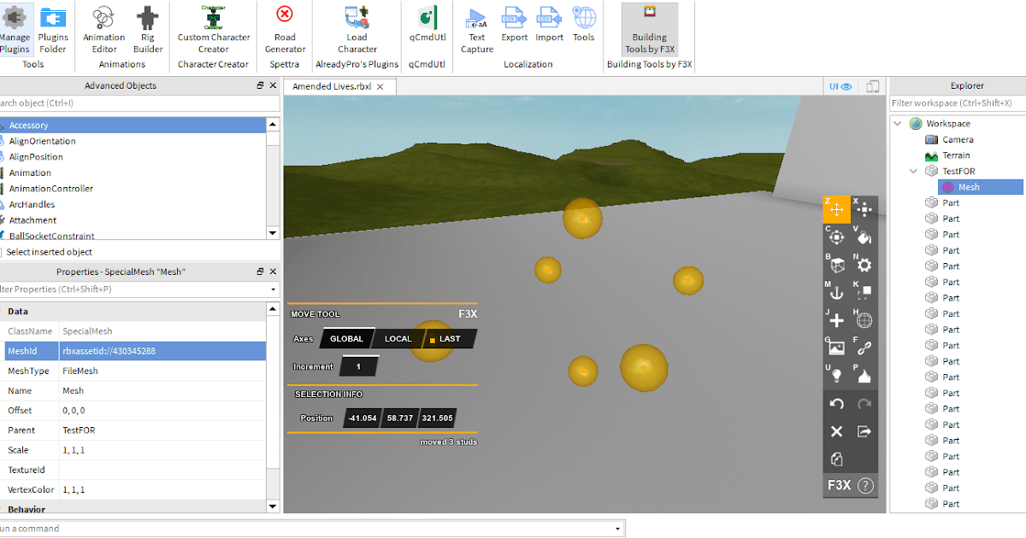
Task: Choose Accessory in Advanced Objects
Action: (133, 126)
